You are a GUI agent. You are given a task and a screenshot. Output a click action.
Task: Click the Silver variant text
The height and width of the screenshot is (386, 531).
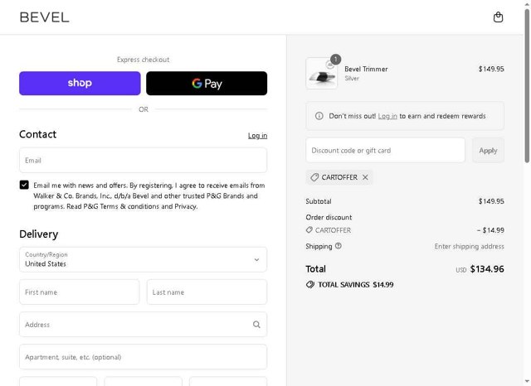[352, 78]
